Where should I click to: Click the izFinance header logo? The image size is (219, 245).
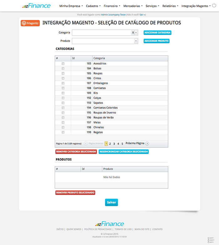[x=36, y=6]
